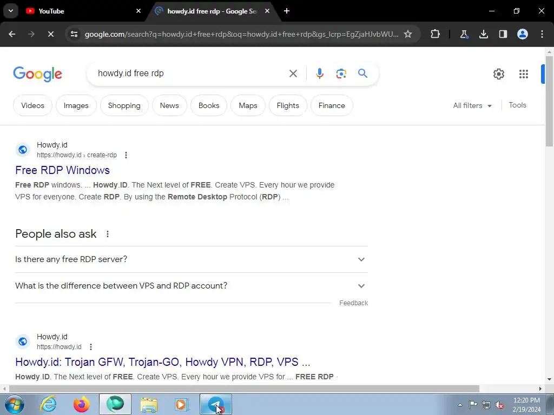Focus the browser address bar

click(x=241, y=34)
